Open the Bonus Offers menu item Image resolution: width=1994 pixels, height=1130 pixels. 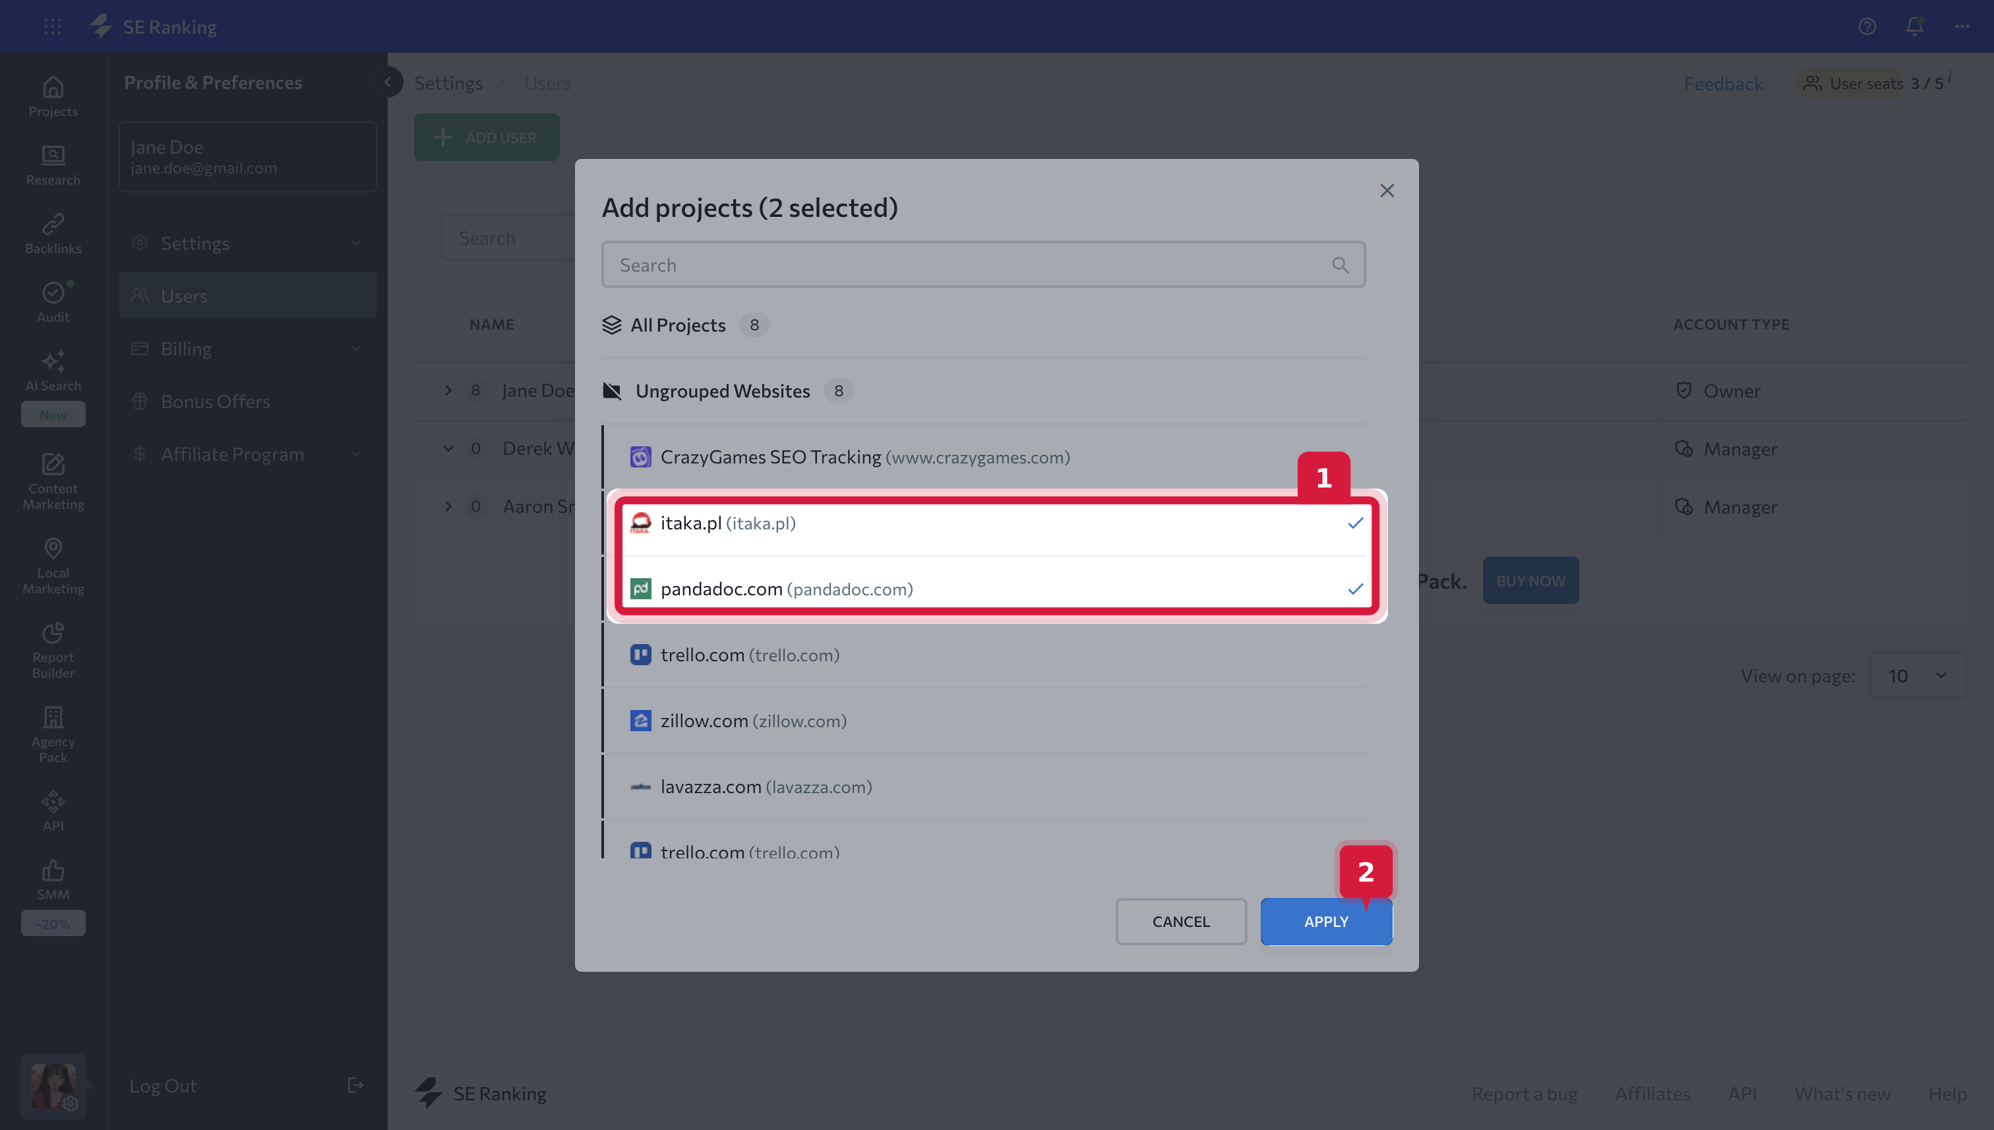247,401
